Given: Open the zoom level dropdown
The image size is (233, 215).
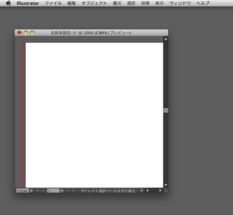Looking at the screenshot, I should click(31, 191).
